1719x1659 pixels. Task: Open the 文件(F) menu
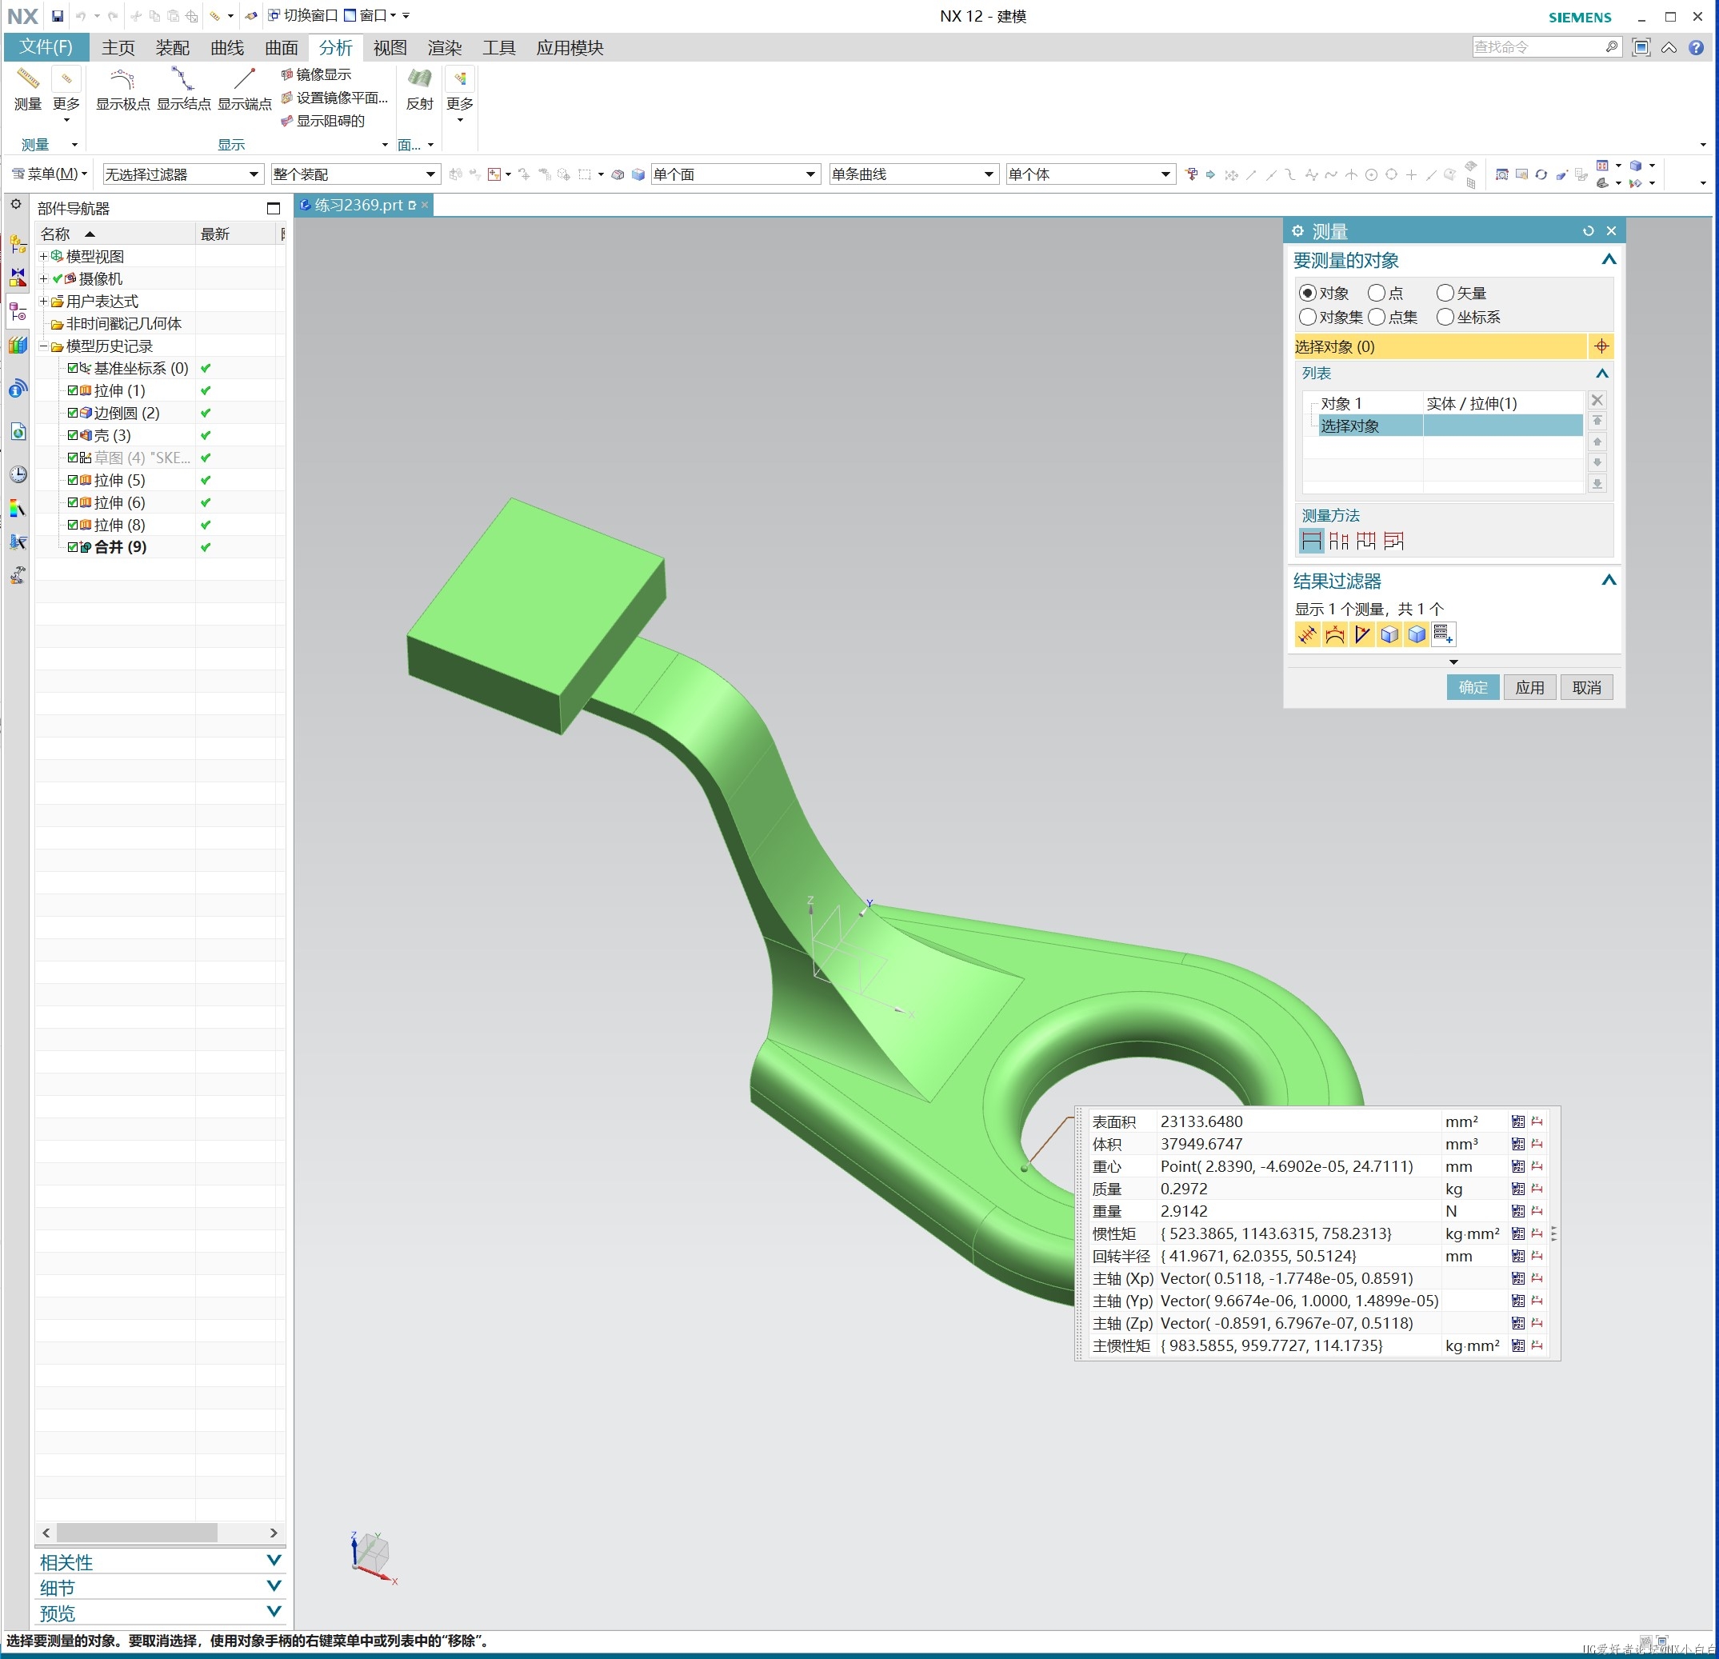coord(46,46)
